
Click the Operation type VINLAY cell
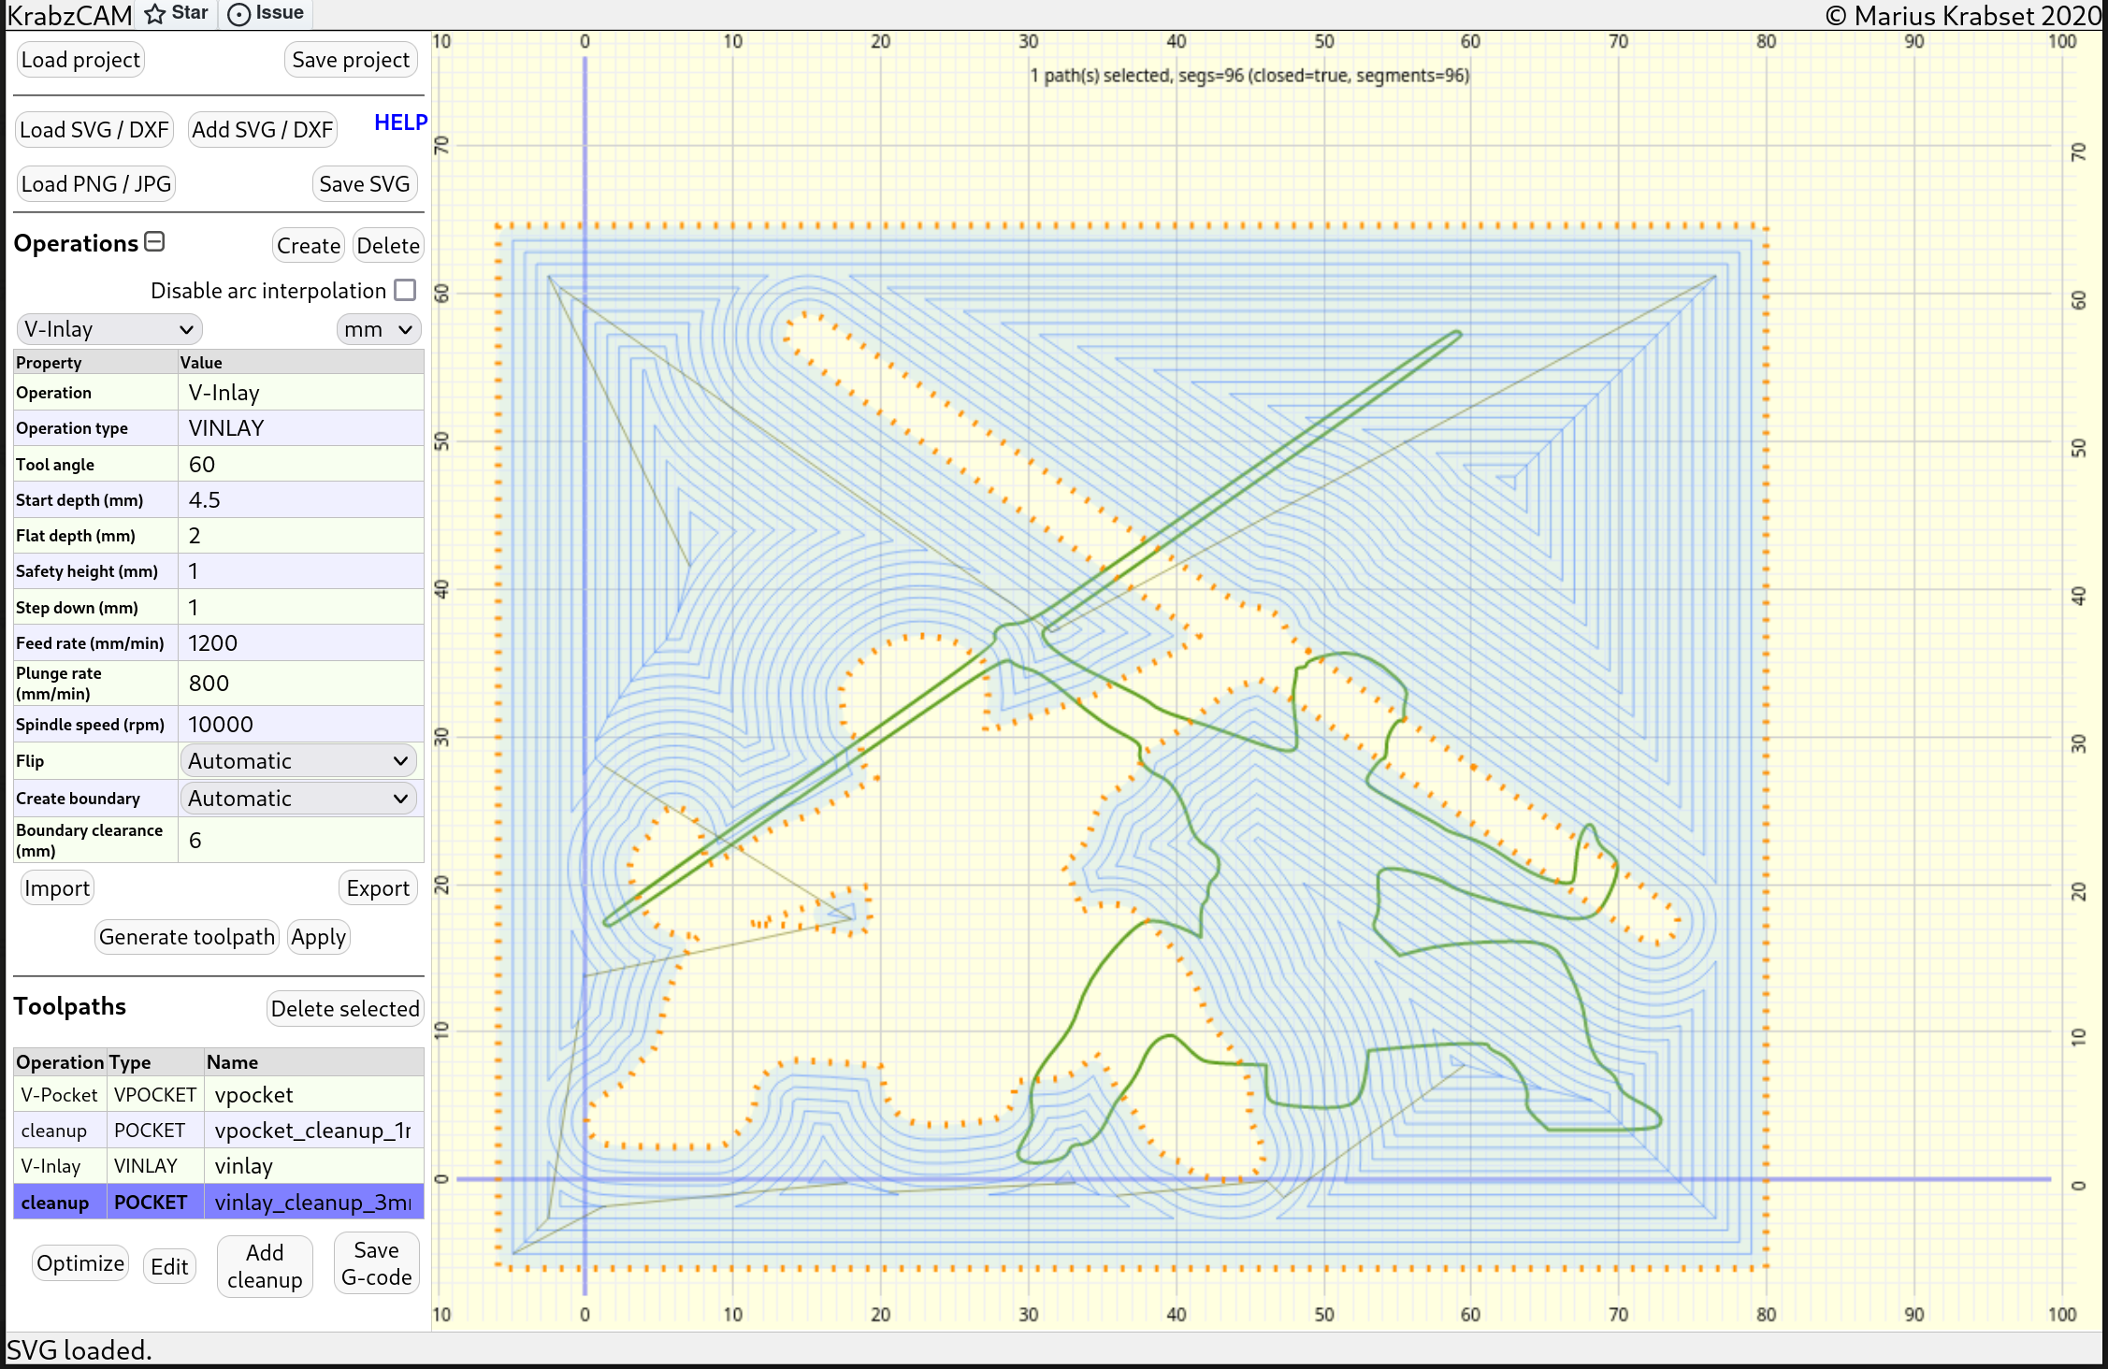pyautogui.click(x=300, y=428)
